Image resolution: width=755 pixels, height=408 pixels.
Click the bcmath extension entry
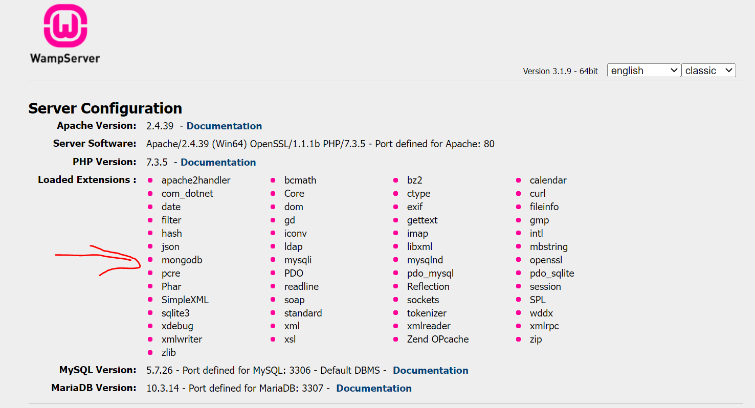[x=300, y=180]
